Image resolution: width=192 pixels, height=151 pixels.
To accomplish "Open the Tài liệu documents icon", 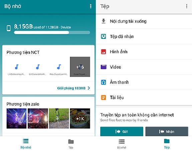I will click(104, 97).
